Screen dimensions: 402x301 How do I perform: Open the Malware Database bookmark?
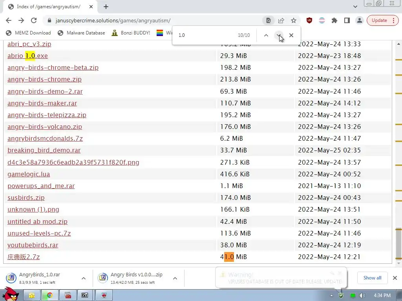81,33
